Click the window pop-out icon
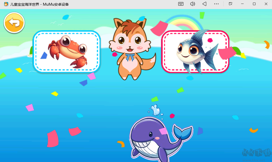 point(231,4)
